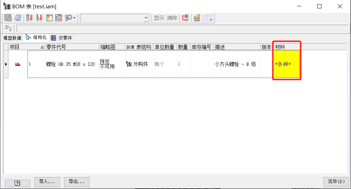Click the yellow *多种* material cell
351x189 pixels.
(287, 64)
